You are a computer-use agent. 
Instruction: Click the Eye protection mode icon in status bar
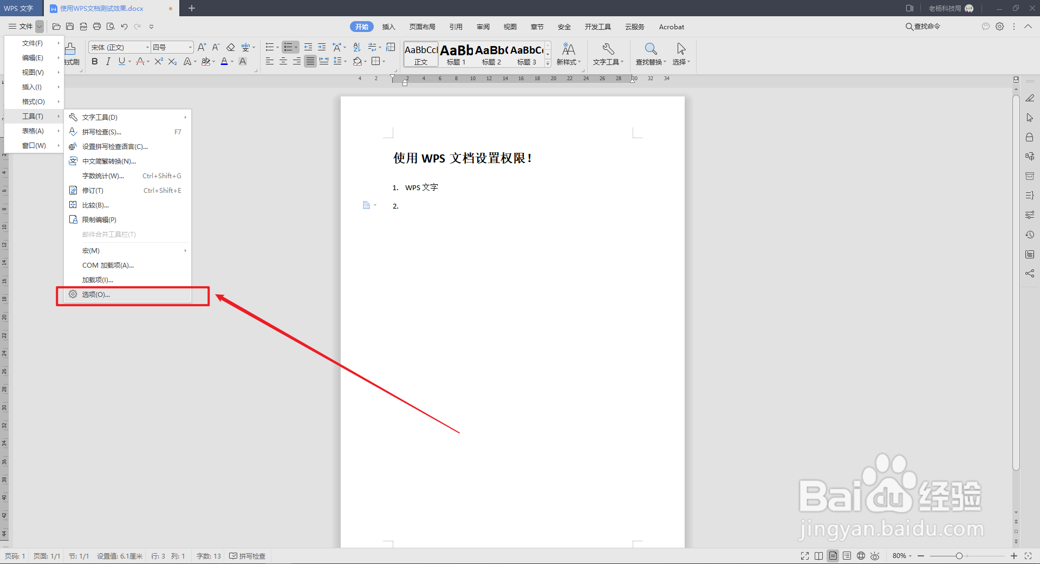[x=875, y=556]
